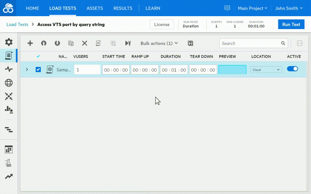The height and width of the screenshot is (194, 311).
Task: Open the Bulk actions dropdown
Action: (x=158, y=43)
